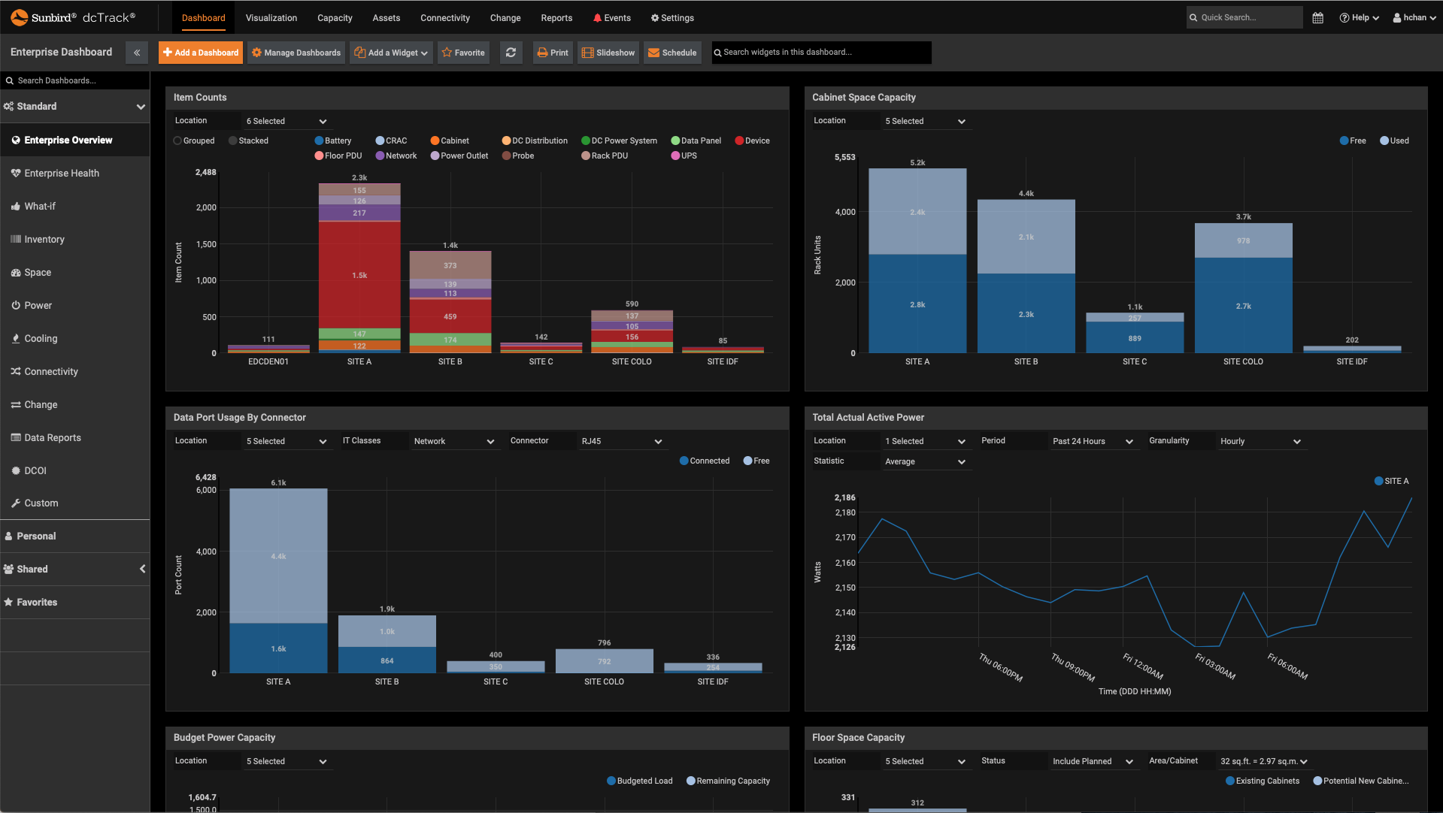Toggle the Free legend in Cabinet Space Capacity
This screenshot has width=1443, height=813.
pos(1352,141)
